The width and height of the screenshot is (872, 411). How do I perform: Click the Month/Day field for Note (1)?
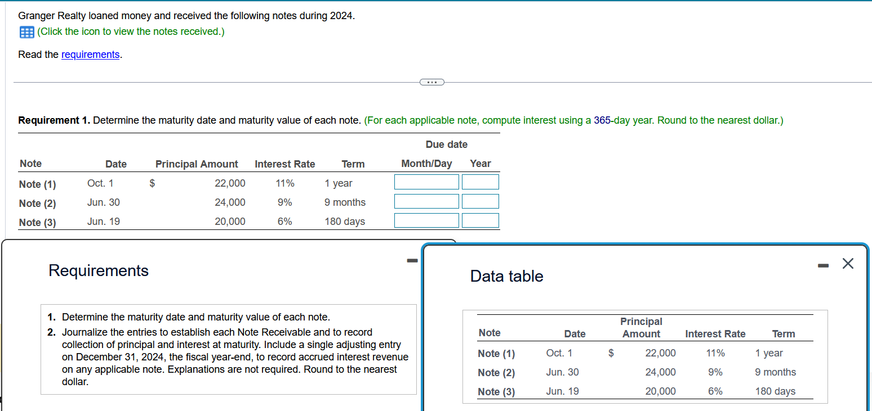tap(426, 182)
